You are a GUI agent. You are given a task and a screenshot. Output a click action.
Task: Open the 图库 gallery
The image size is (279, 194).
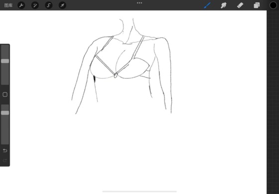point(8,5)
